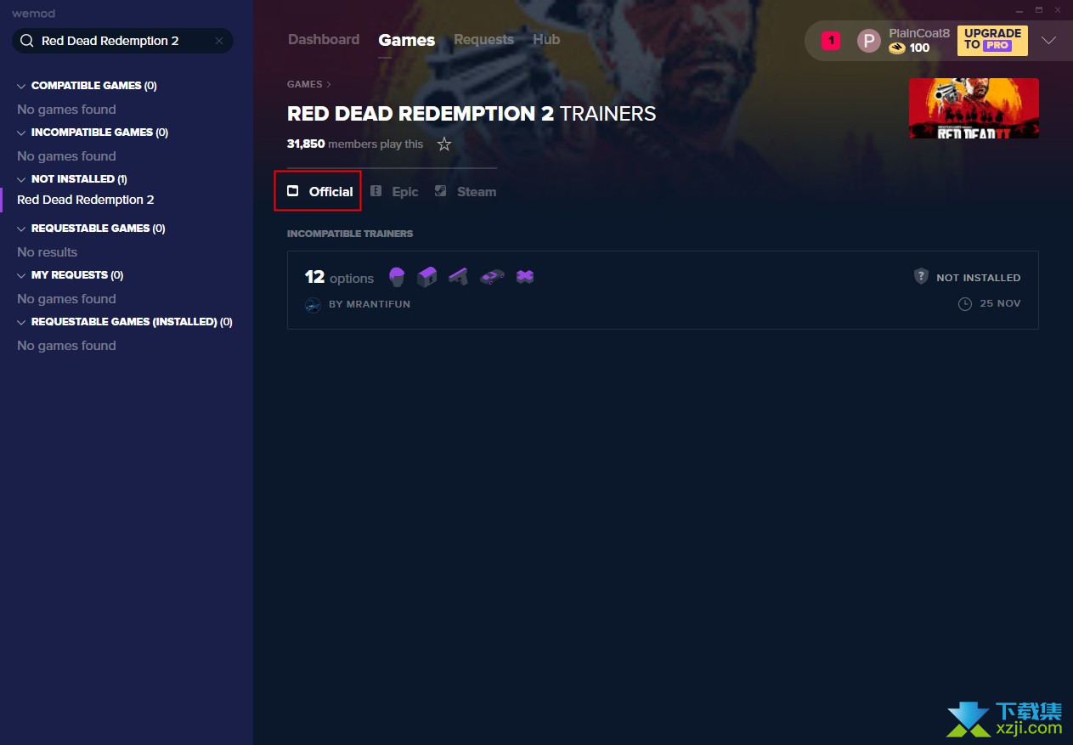The image size is (1073, 745).
Task: Open the notifications badge showing 1
Action: (831, 41)
